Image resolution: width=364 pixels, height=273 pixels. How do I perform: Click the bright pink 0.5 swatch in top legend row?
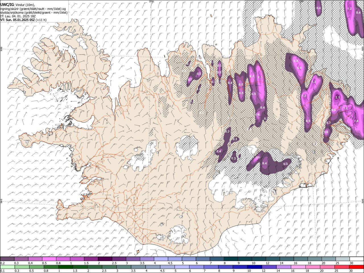pos(49,259)
